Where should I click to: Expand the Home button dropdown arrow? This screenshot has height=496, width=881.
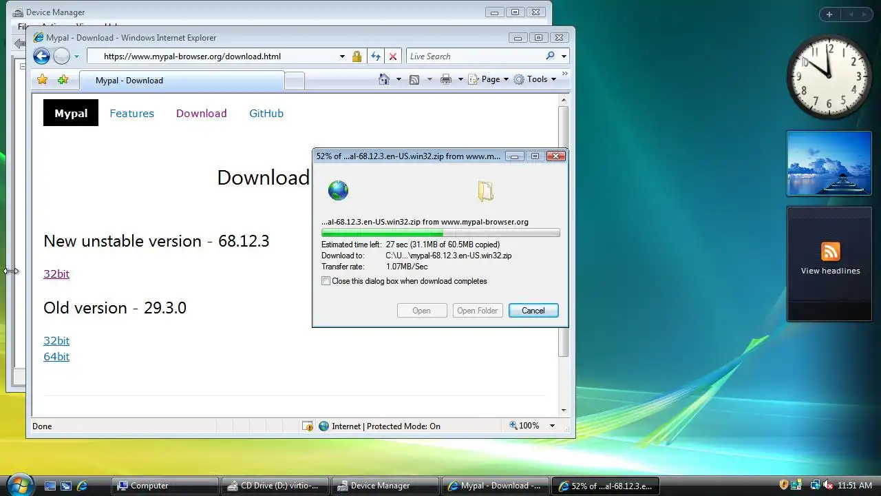[x=399, y=79]
